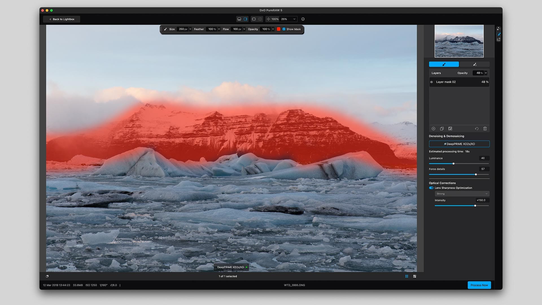
Task: Toggle Lens Sharpness Optimization switch
Action: [431, 188]
